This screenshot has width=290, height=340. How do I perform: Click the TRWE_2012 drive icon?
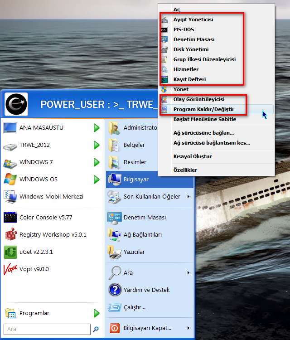tap(10, 146)
